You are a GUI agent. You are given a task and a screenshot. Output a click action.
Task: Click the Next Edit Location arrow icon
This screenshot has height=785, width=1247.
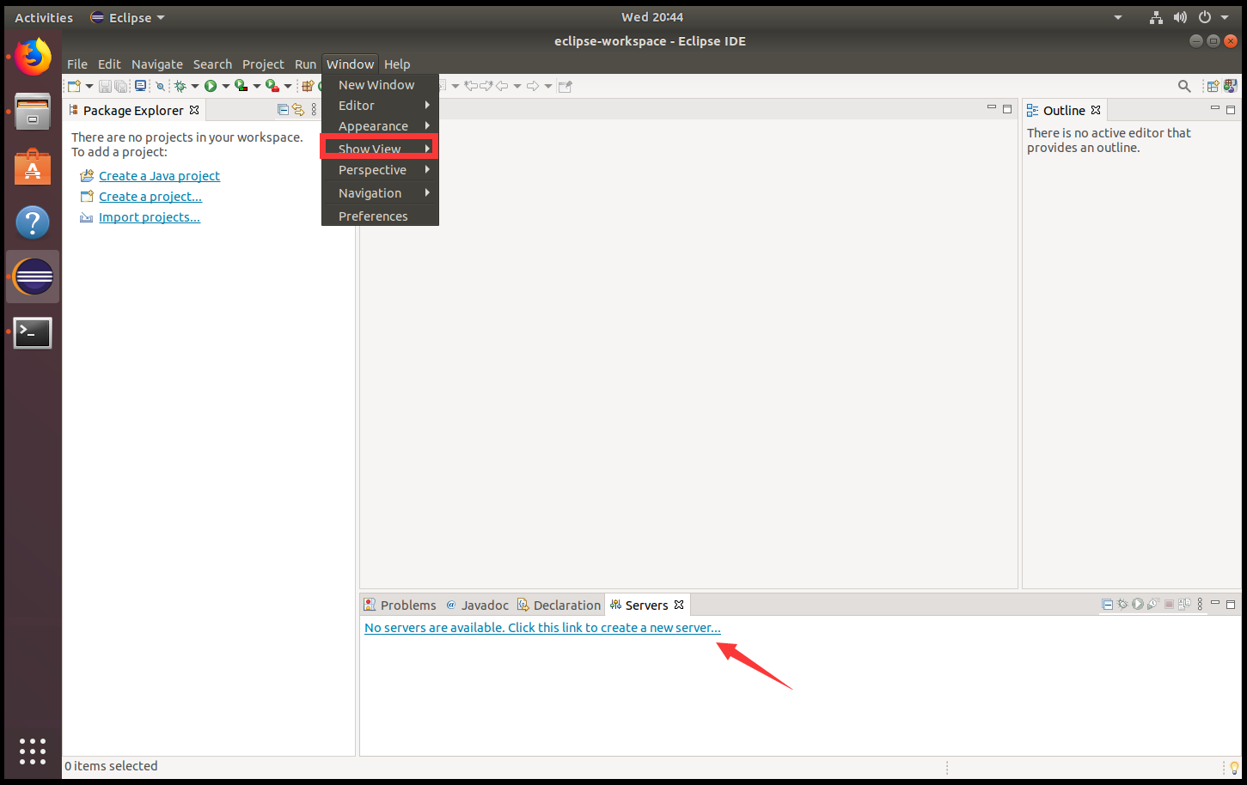pos(486,86)
